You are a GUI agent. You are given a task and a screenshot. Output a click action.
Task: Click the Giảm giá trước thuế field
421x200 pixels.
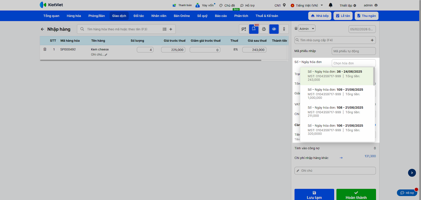pos(205,50)
